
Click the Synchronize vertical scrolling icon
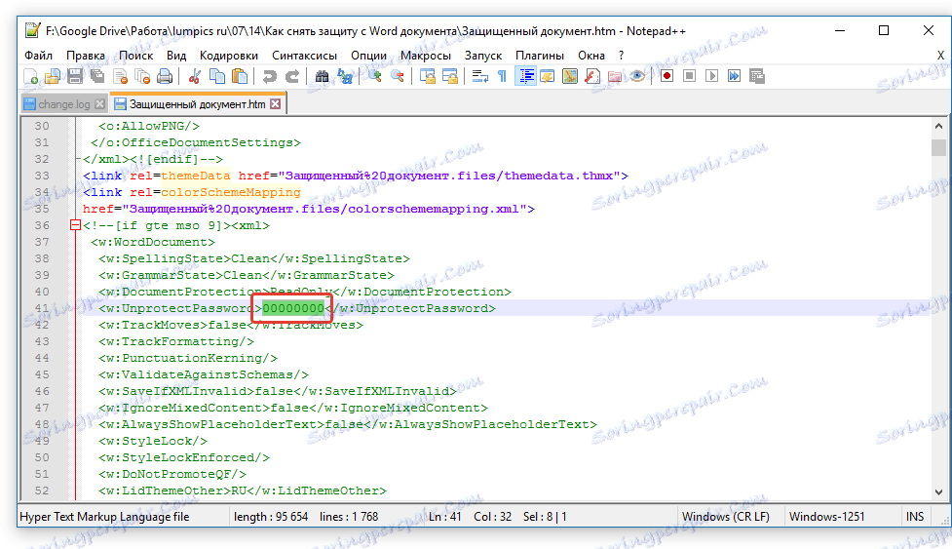coord(428,76)
